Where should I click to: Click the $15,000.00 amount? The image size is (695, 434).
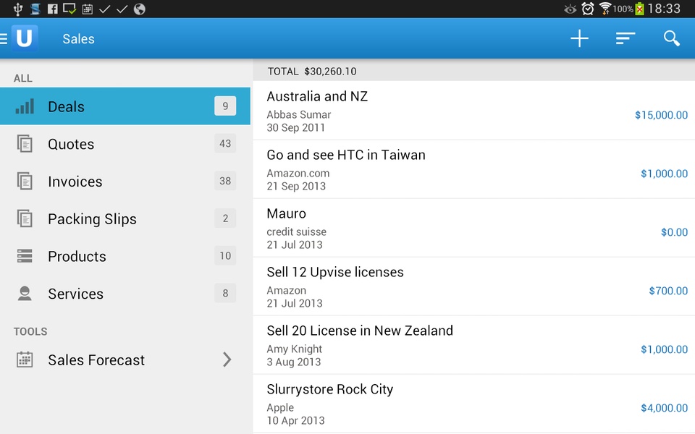[661, 115]
